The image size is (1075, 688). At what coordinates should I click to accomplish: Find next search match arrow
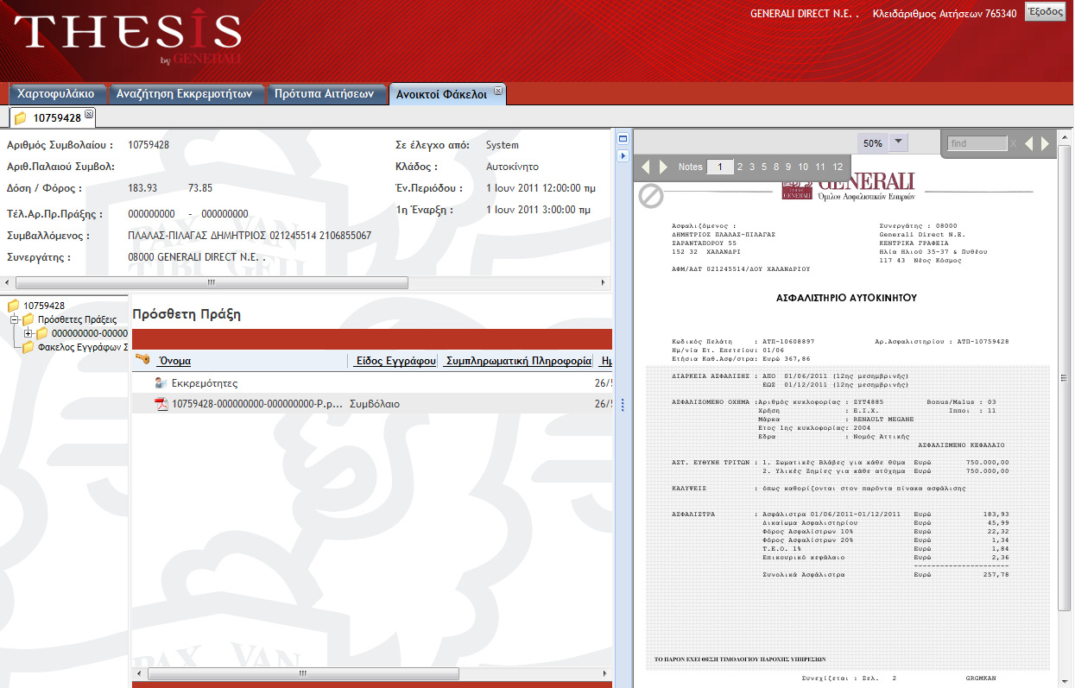pos(1046,143)
